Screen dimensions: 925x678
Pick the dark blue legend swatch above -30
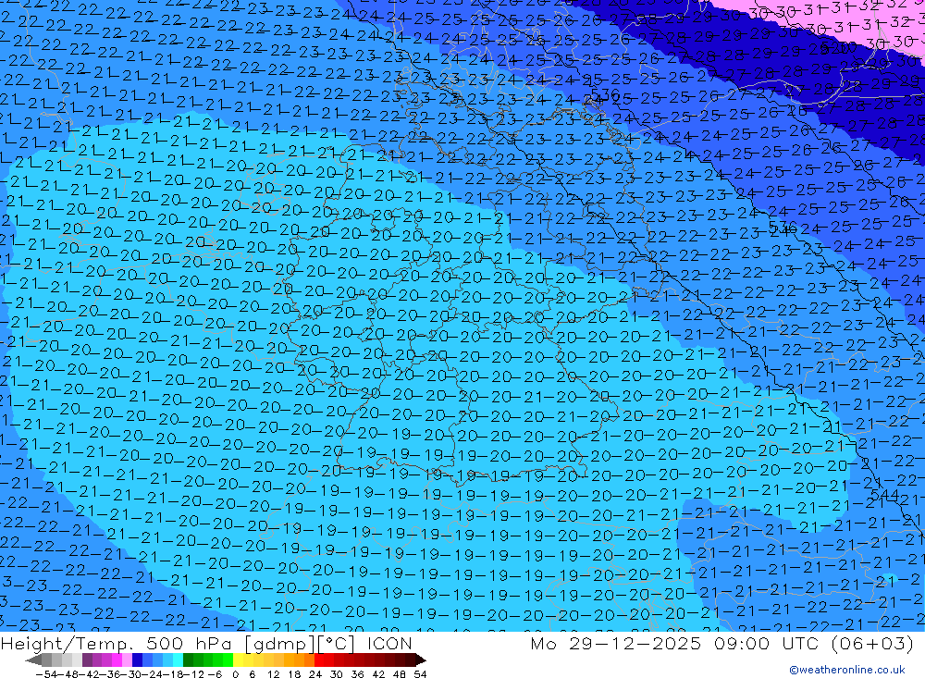(x=137, y=660)
